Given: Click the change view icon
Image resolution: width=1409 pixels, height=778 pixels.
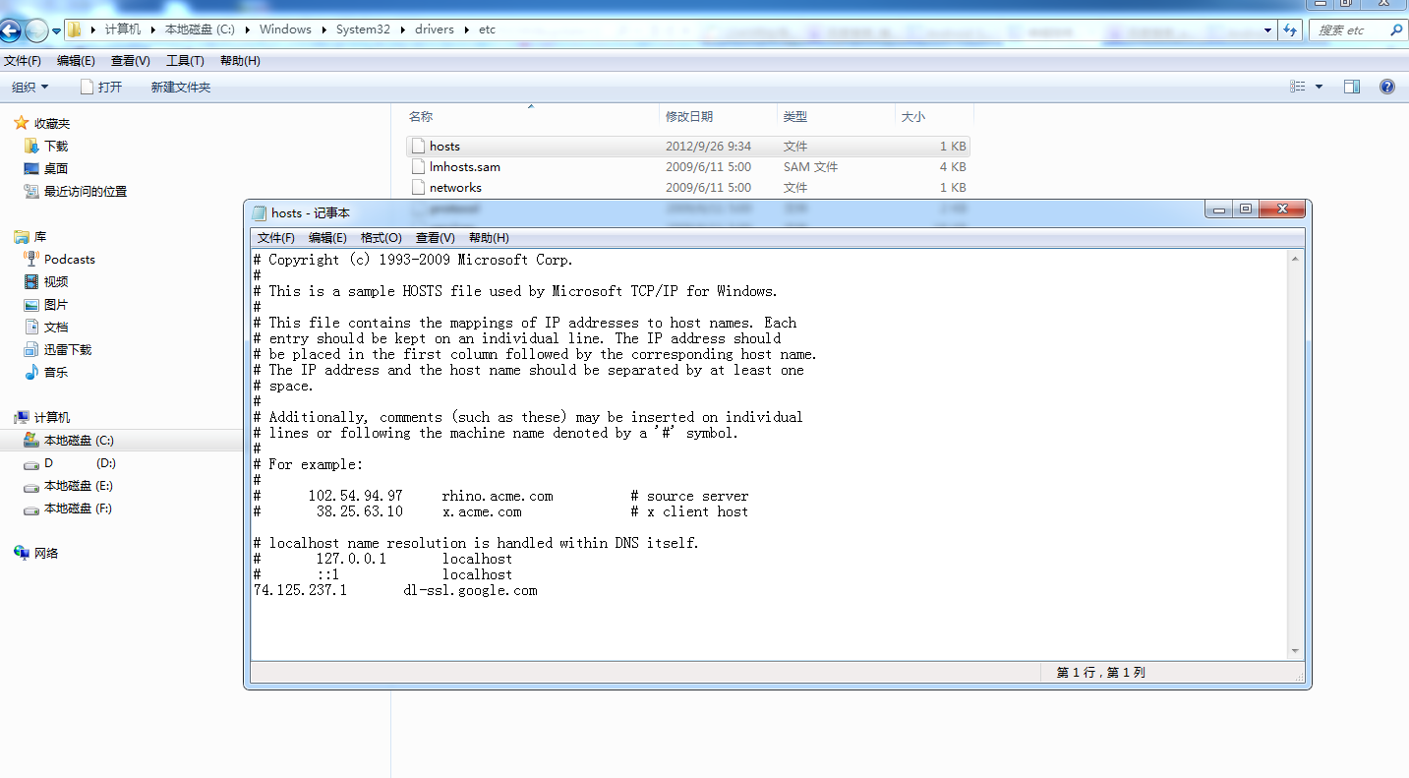Looking at the screenshot, I should click(x=1298, y=87).
